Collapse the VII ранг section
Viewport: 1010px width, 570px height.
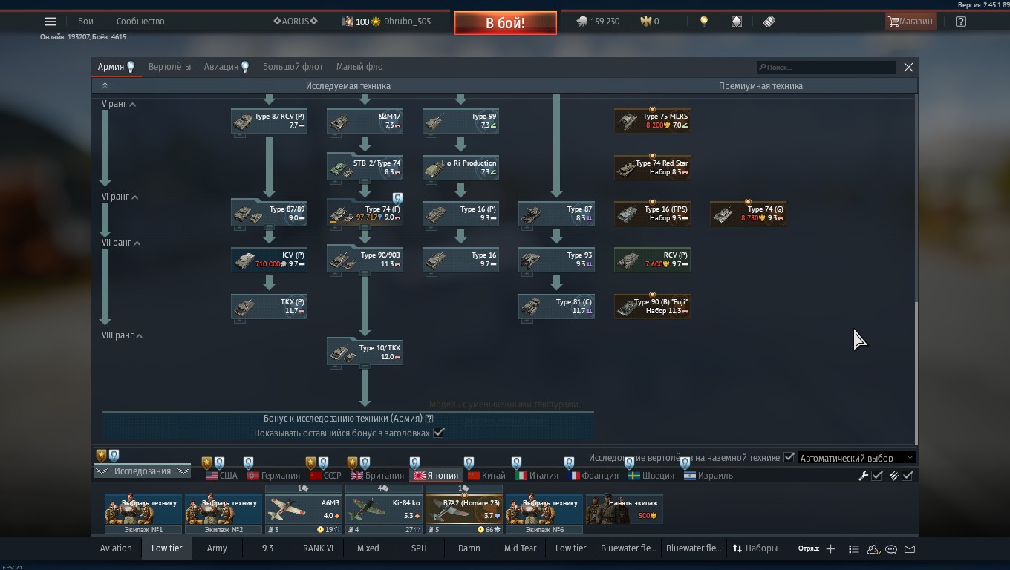pyautogui.click(x=121, y=243)
